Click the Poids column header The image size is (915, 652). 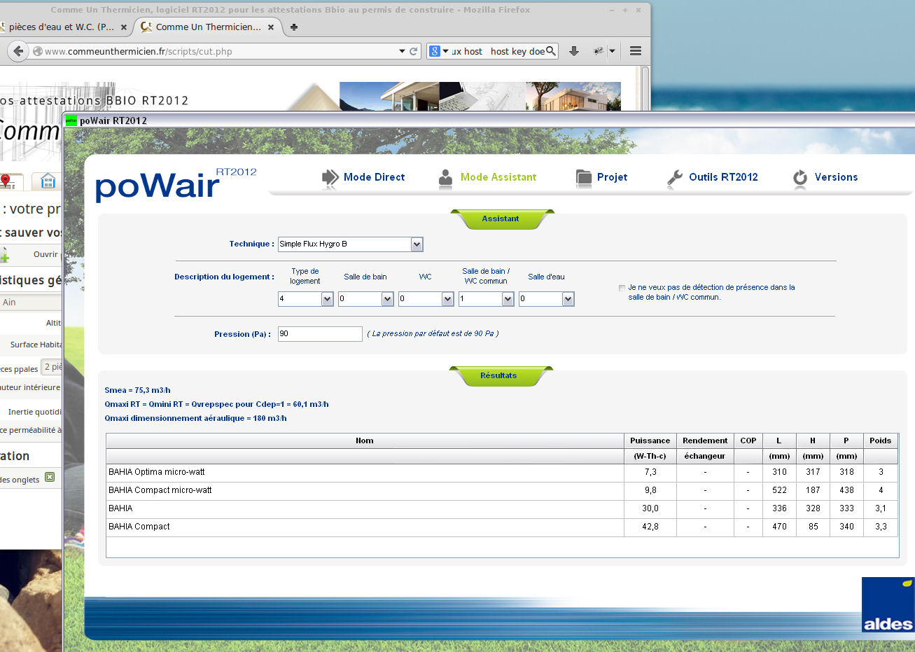[880, 441]
